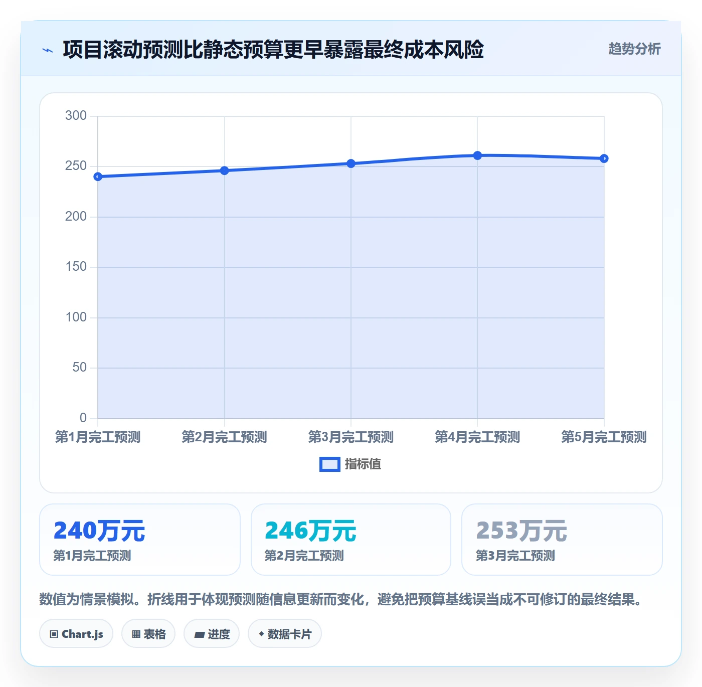Viewport: 702px width, 687px height.
Task: Click the line data point for 第1月完工预测
Action: coord(98,177)
